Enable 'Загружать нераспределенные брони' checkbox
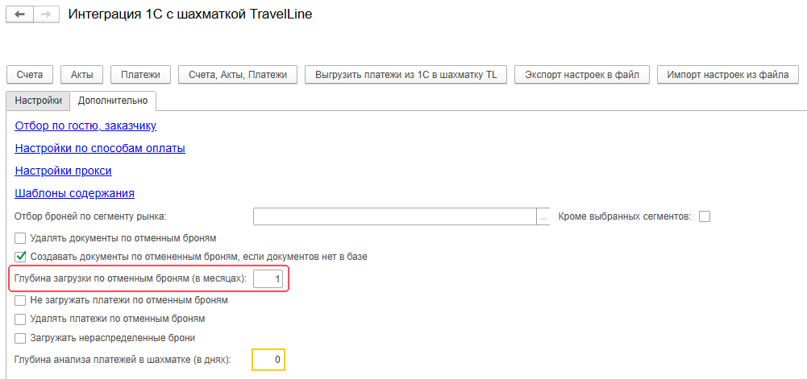The height and width of the screenshot is (379, 807). [21, 338]
